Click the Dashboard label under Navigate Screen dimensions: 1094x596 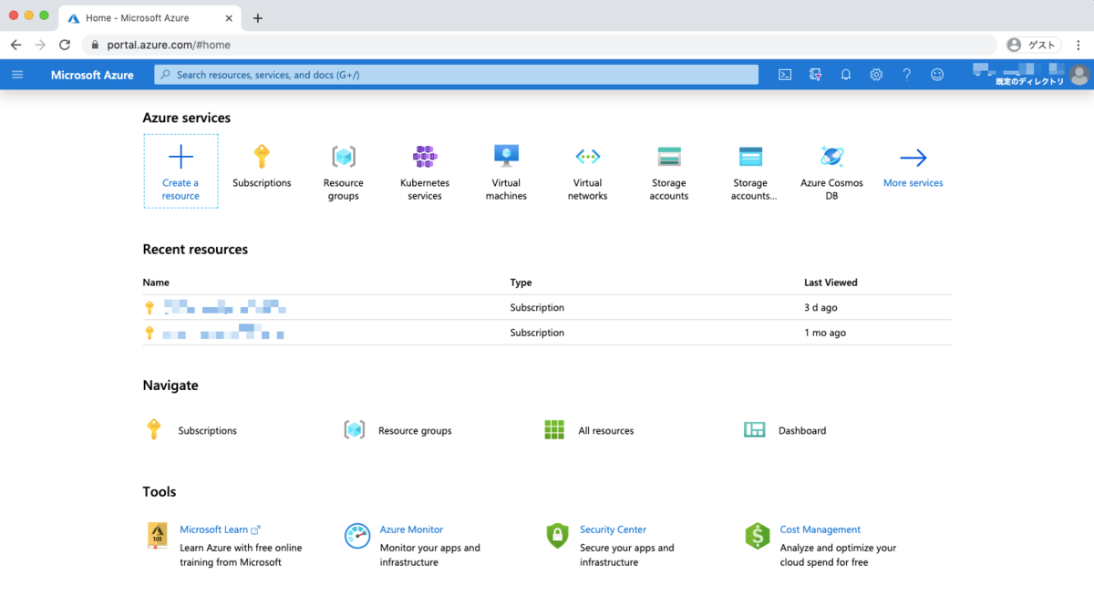point(802,431)
